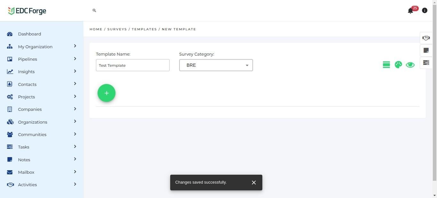Screen dimensions: 437x198
Task: Open the tasks list quick-action side icon
Action: pos(426,63)
